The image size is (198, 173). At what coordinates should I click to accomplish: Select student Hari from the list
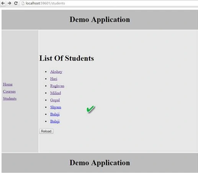click(54, 79)
